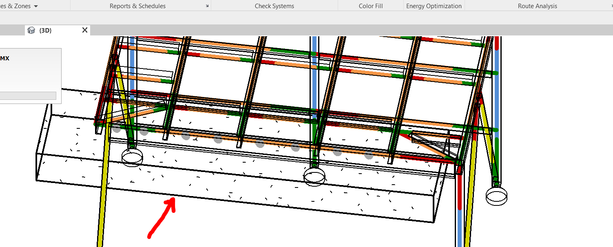Image resolution: width=613 pixels, height=247 pixels.
Task: Click the Energy Optimization ribbon panel
Action: 434,6
